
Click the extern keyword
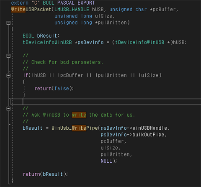coord(20,3)
